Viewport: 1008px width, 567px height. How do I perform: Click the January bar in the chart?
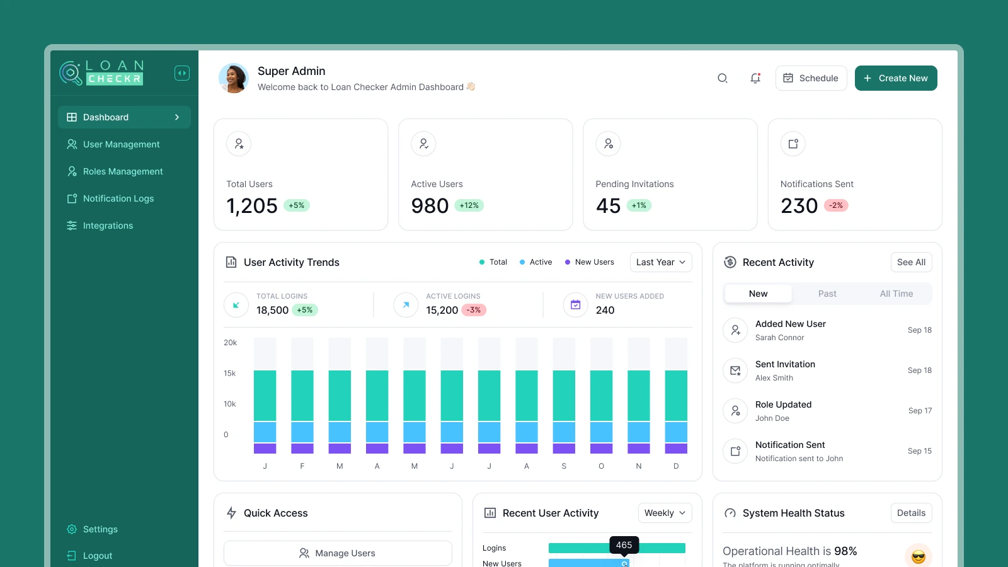(x=265, y=396)
